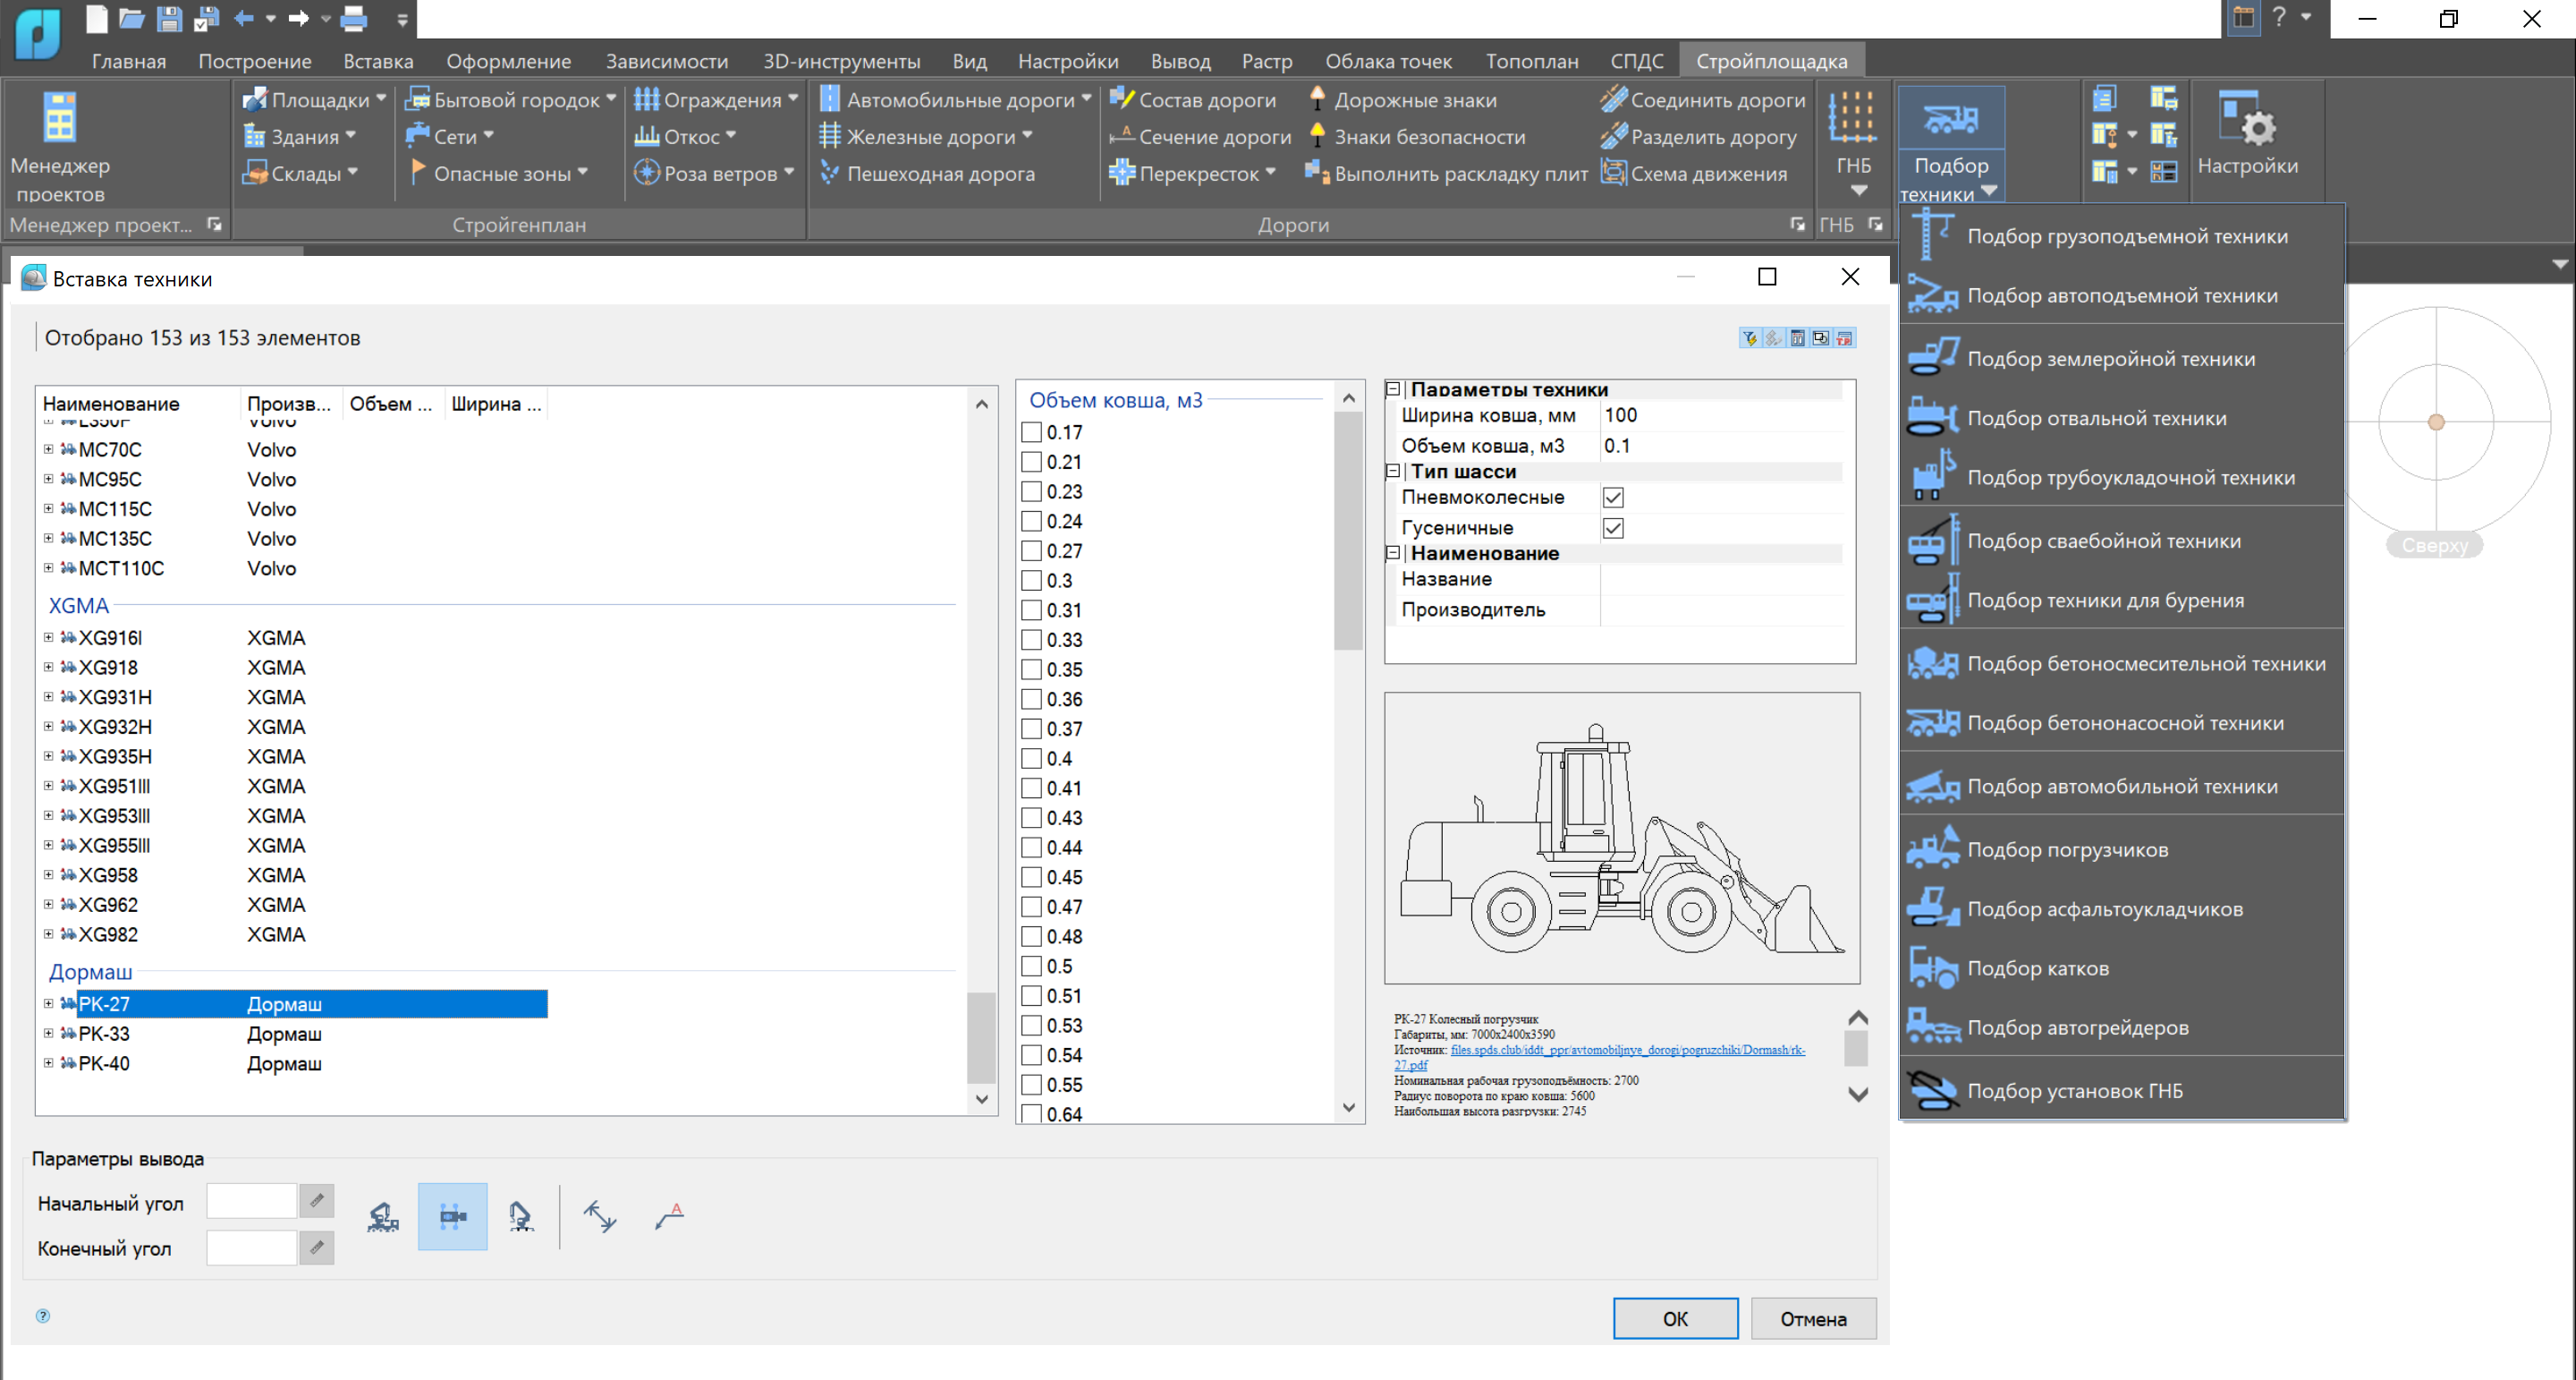Collapse the Тип шасси section
Image resolution: width=2576 pixels, height=1380 pixels.
click(x=1393, y=472)
